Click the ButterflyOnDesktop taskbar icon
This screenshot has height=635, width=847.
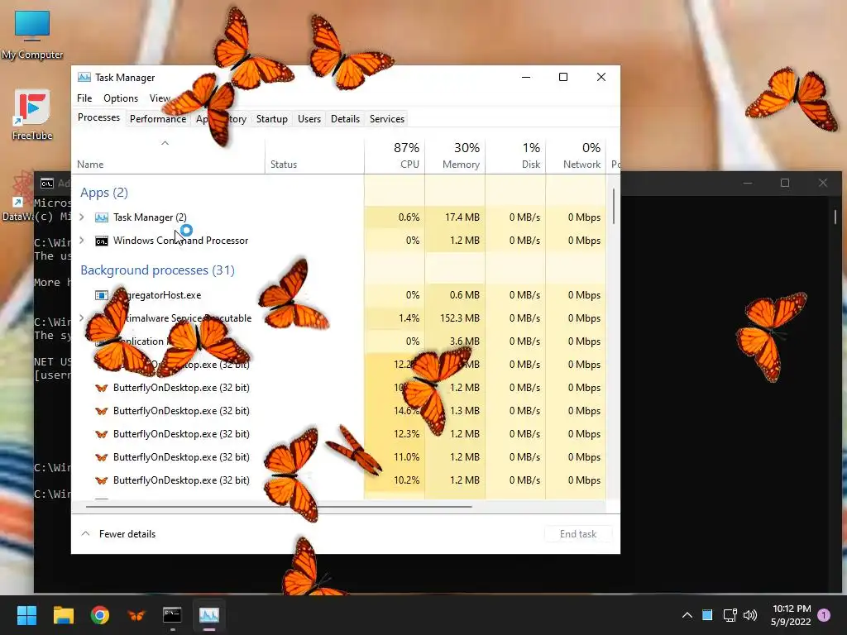(136, 615)
